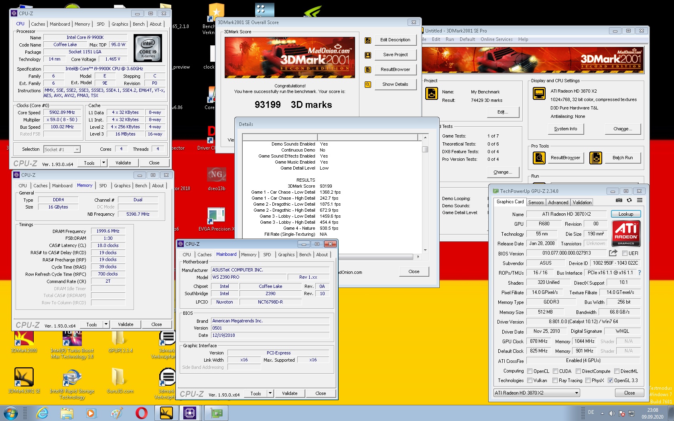Switch to the SPD tab in the CPU-Z Mainboard window
Image resolution: width=674 pixels, height=421 pixels.
(x=267, y=255)
